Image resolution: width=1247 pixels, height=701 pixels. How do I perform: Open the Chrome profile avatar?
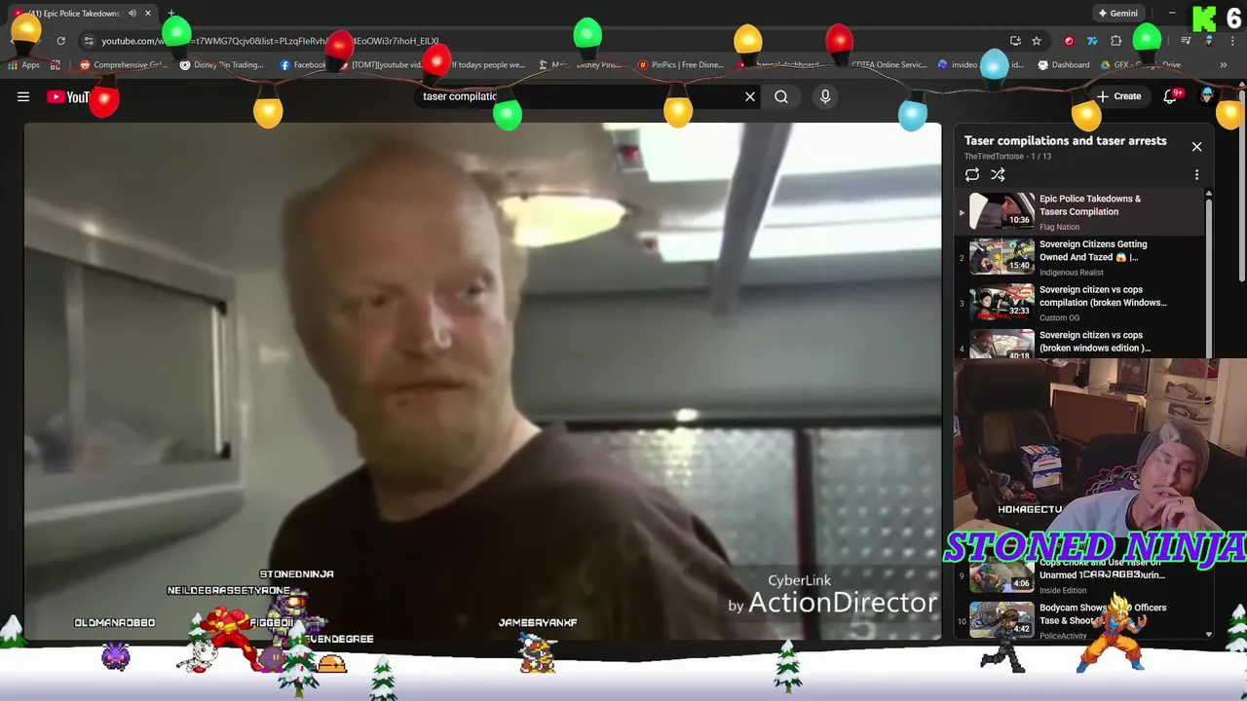pyautogui.click(x=1209, y=41)
